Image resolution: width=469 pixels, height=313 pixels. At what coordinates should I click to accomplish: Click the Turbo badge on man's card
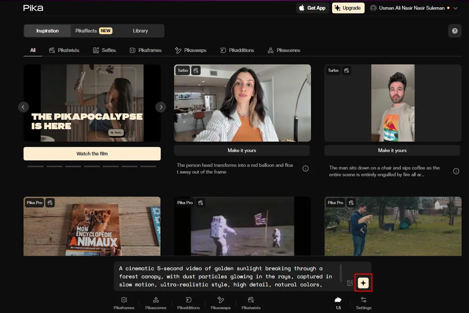(333, 70)
